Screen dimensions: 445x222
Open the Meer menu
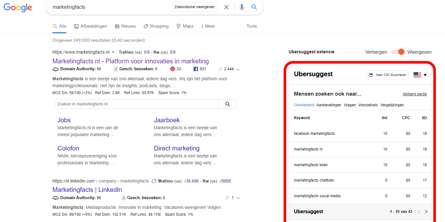(x=208, y=26)
